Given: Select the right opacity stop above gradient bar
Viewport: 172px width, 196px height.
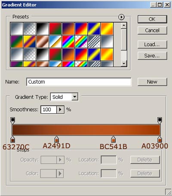Looking at the screenshot, I should (160, 121).
